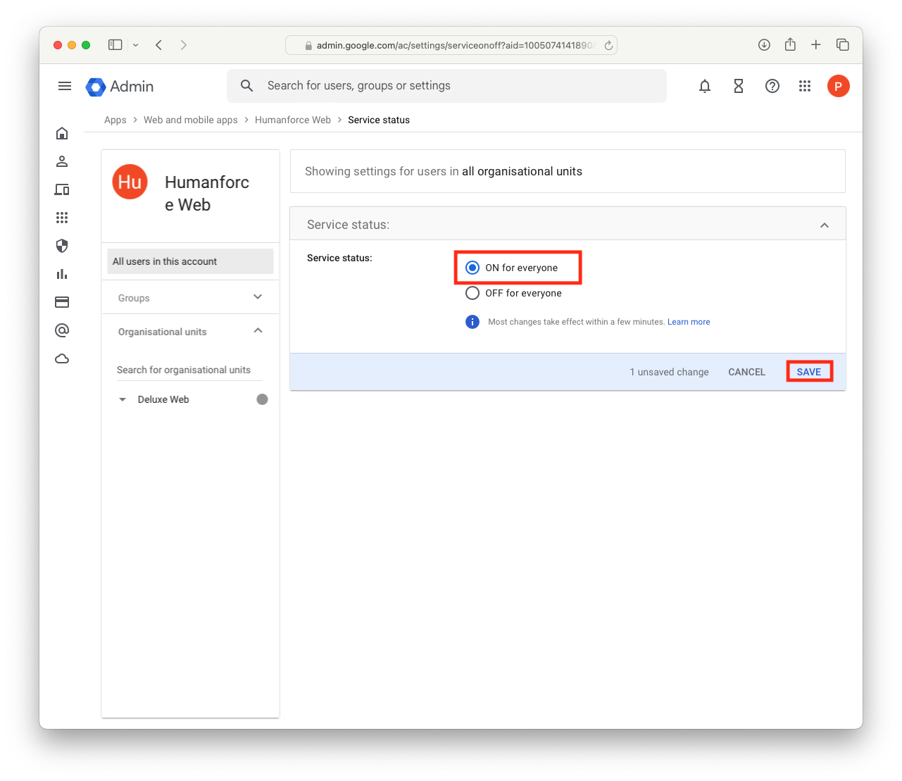Go back in Safari
This screenshot has width=902, height=781.
pos(159,45)
